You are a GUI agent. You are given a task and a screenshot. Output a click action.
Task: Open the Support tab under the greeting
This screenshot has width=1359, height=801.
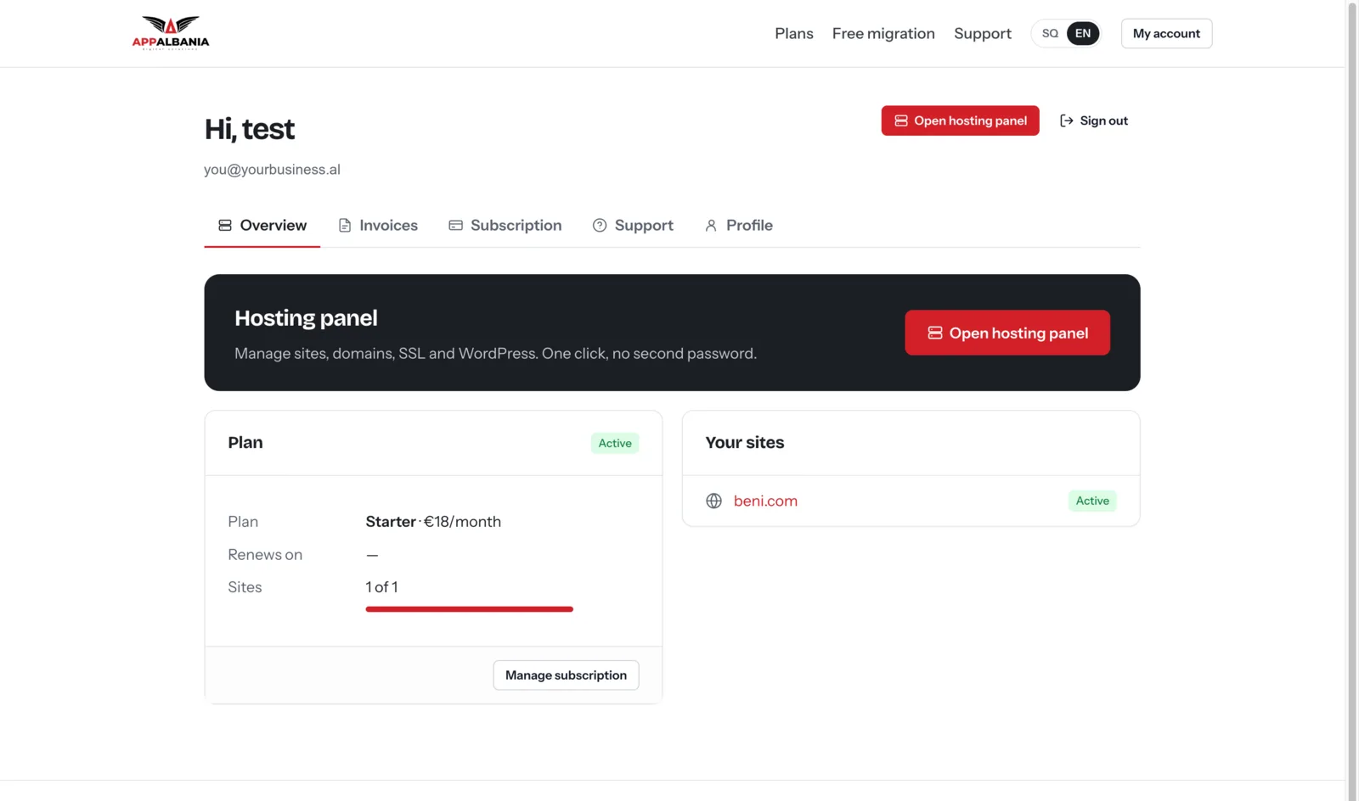pyautogui.click(x=633, y=225)
